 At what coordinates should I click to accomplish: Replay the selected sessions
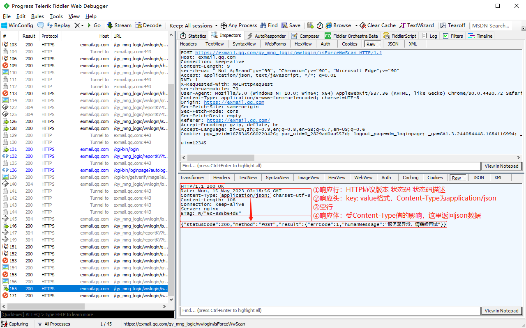pos(58,25)
